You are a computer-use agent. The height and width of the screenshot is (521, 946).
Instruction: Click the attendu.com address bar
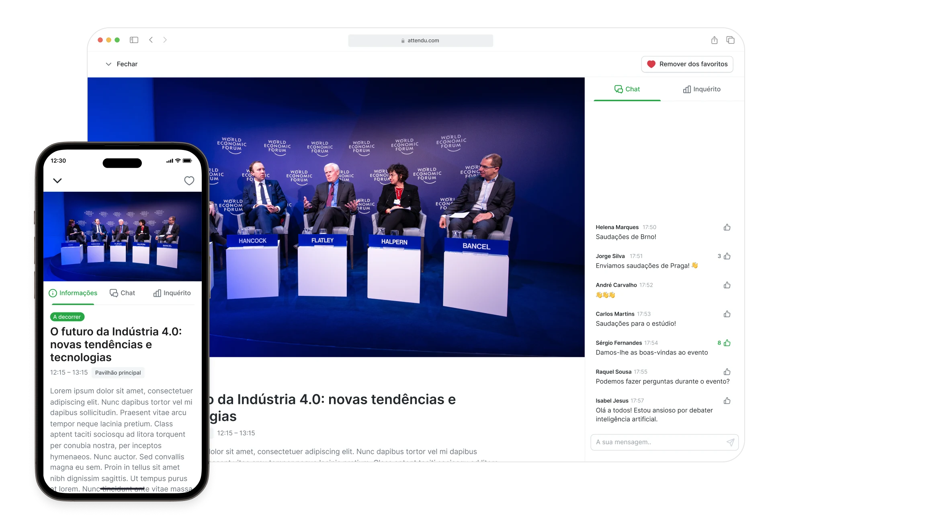coord(420,41)
